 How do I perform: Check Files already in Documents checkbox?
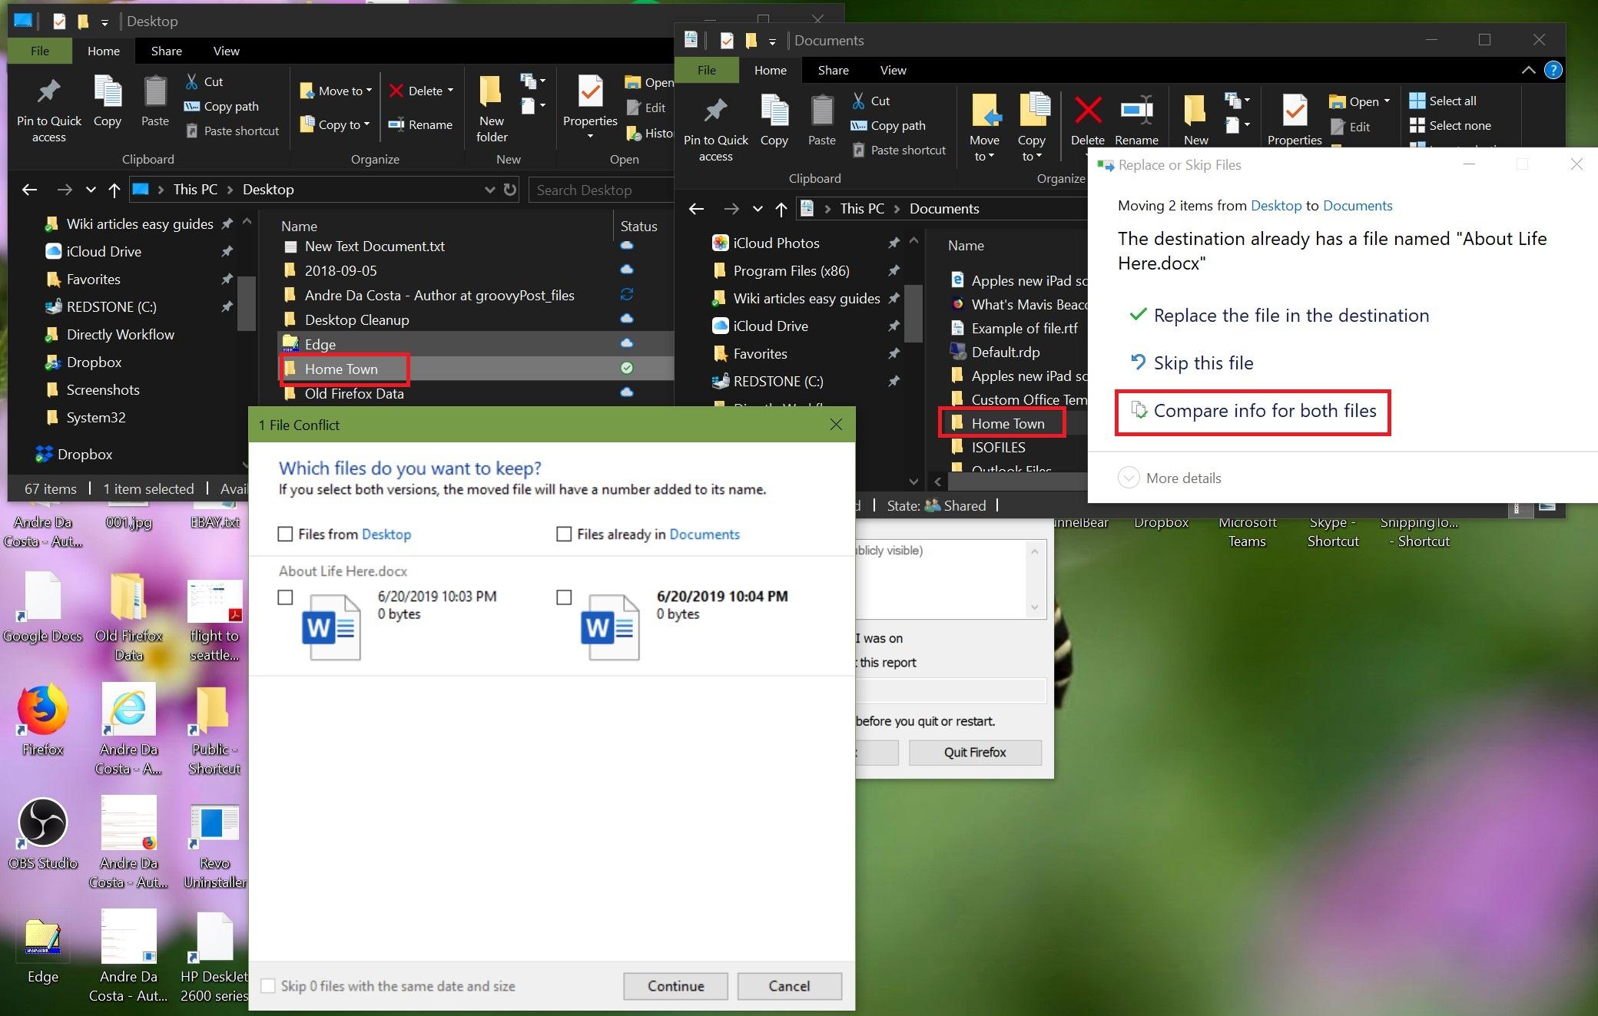click(x=564, y=534)
